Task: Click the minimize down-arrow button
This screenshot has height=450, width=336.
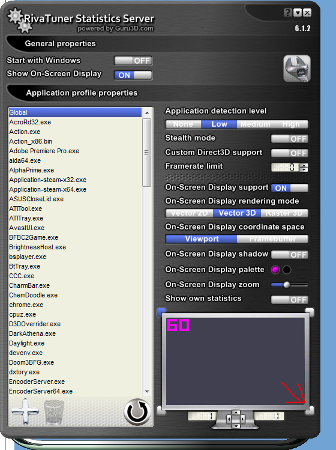Action: [x=298, y=13]
